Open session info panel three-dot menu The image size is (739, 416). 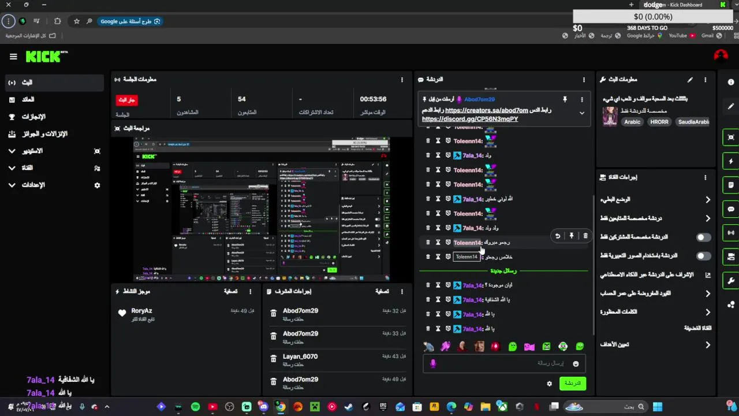(402, 80)
